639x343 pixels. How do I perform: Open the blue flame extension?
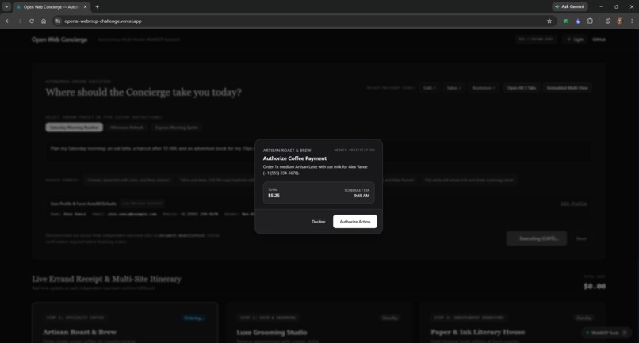(578, 21)
